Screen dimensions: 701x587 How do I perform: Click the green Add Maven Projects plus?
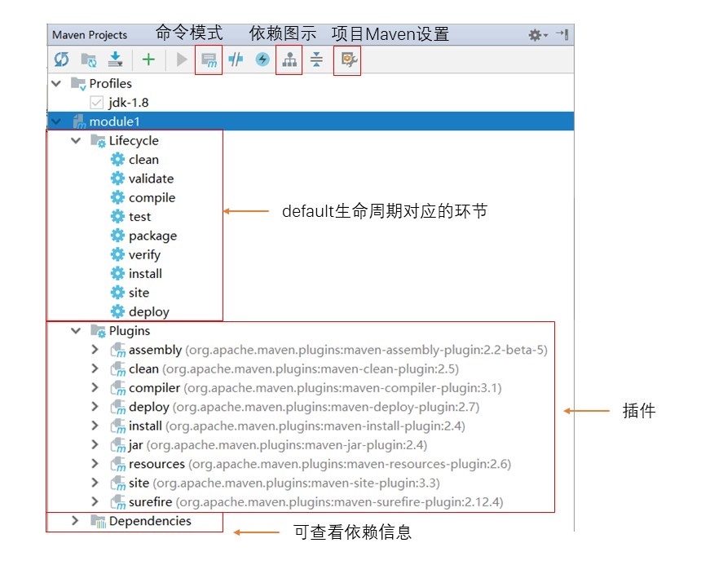point(148,60)
